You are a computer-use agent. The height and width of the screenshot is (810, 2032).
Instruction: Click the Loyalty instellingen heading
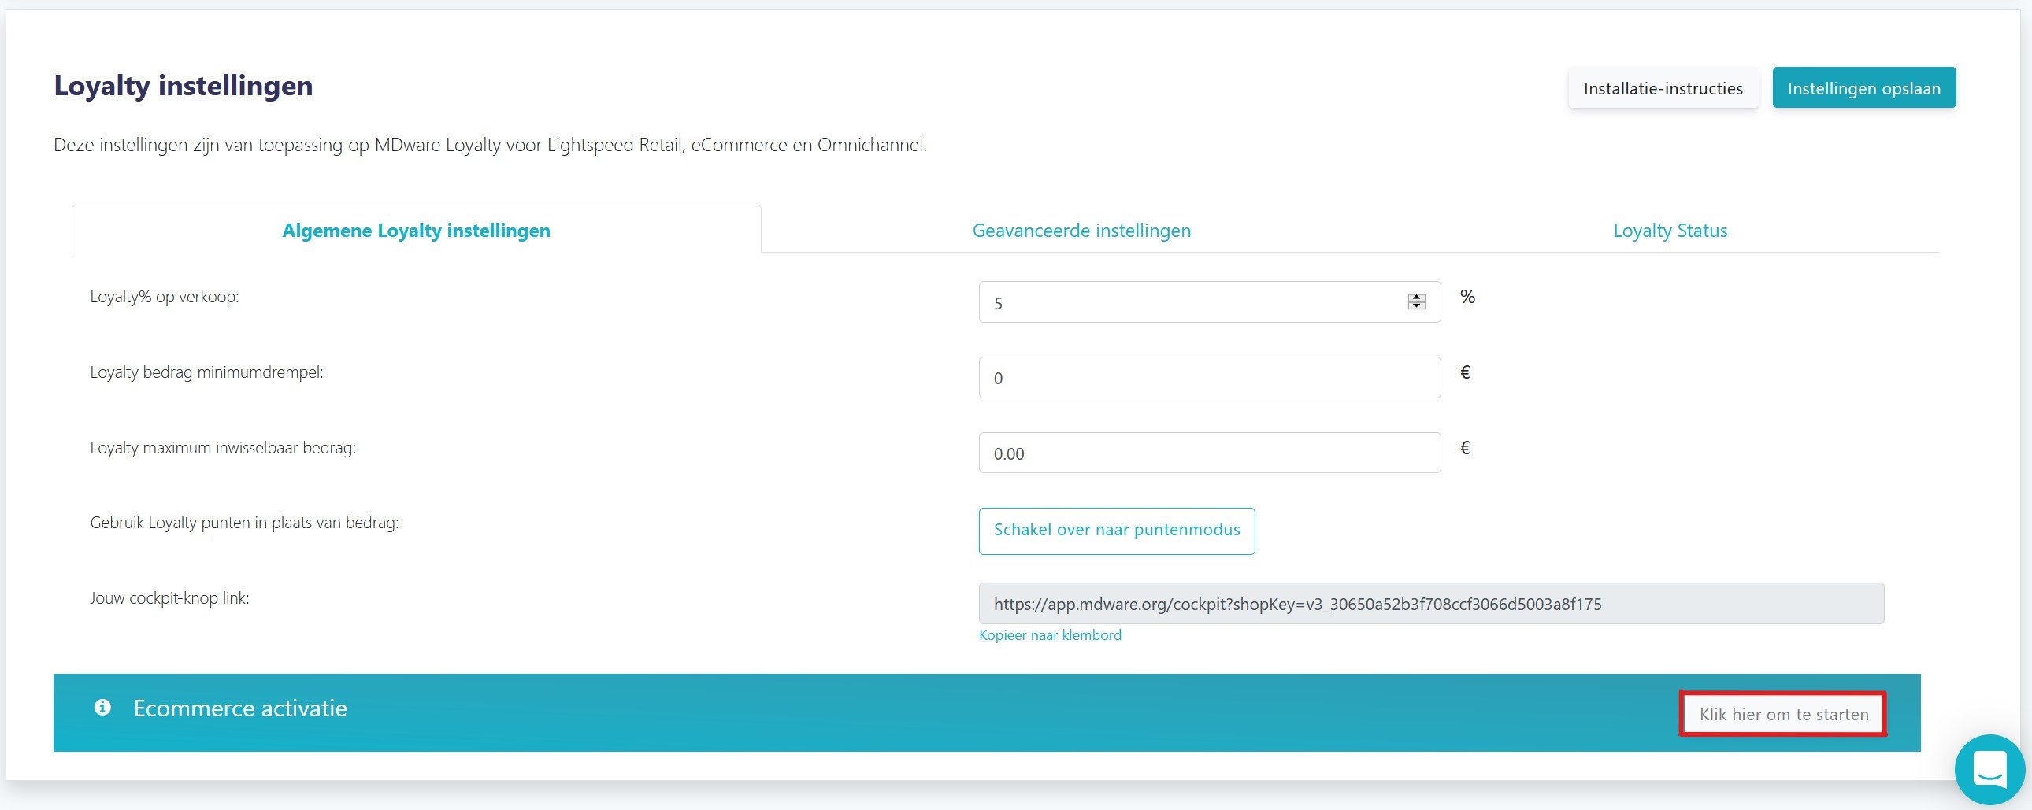click(x=183, y=85)
